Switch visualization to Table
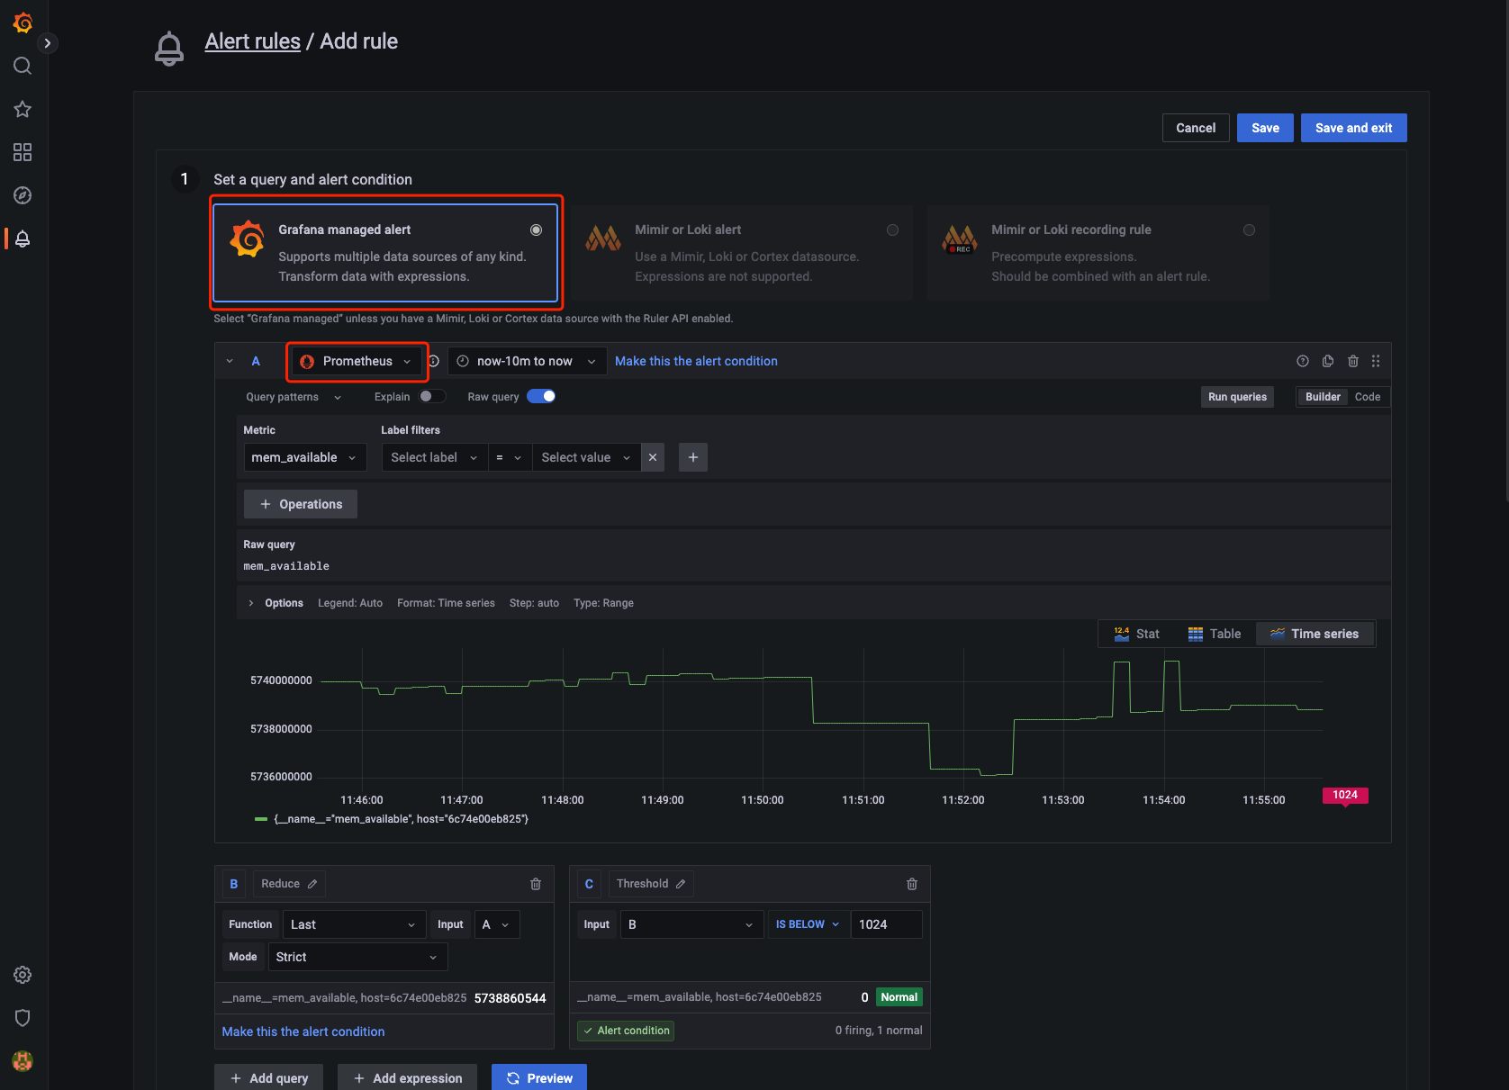The width and height of the screenshot is (1509, 1090). (1215, 634)
